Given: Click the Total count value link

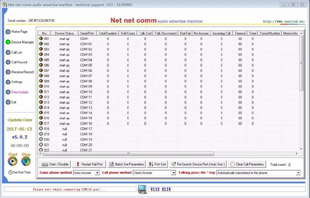Looking at the screenshot, I should pos(289,165).
